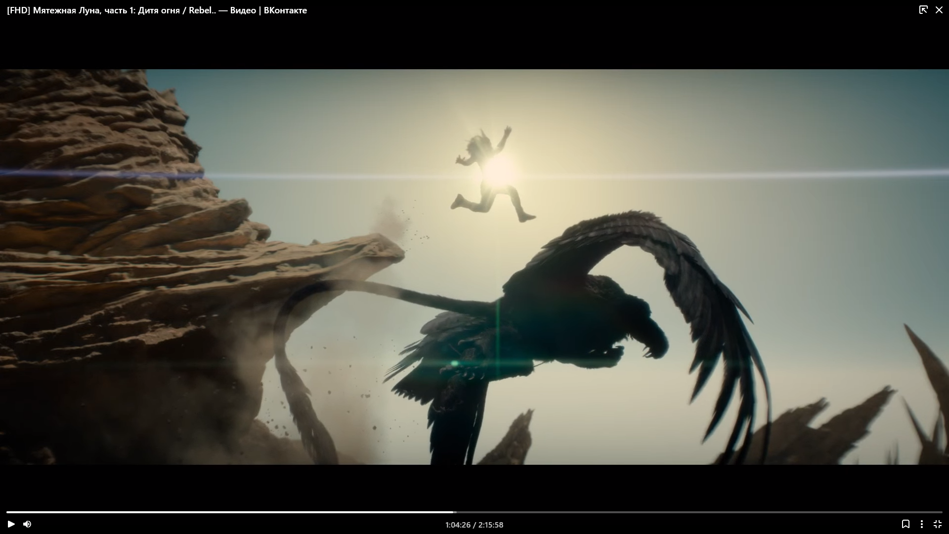Bookmark the video with the bookmark icon
This screenshot has width=949, height=534.
[906, 524]
